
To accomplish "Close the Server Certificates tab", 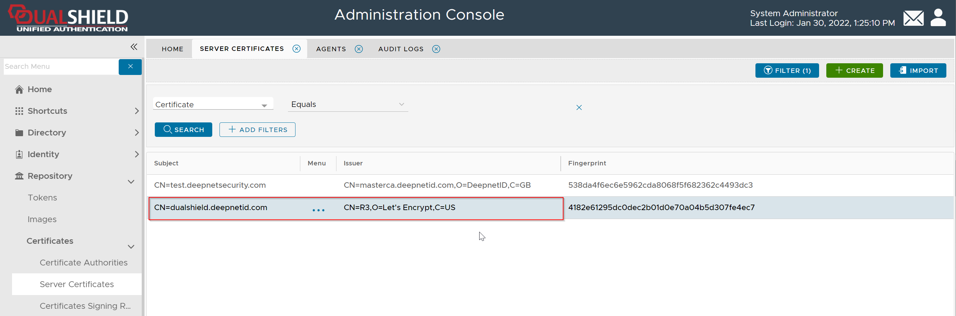I will point(296,49).
